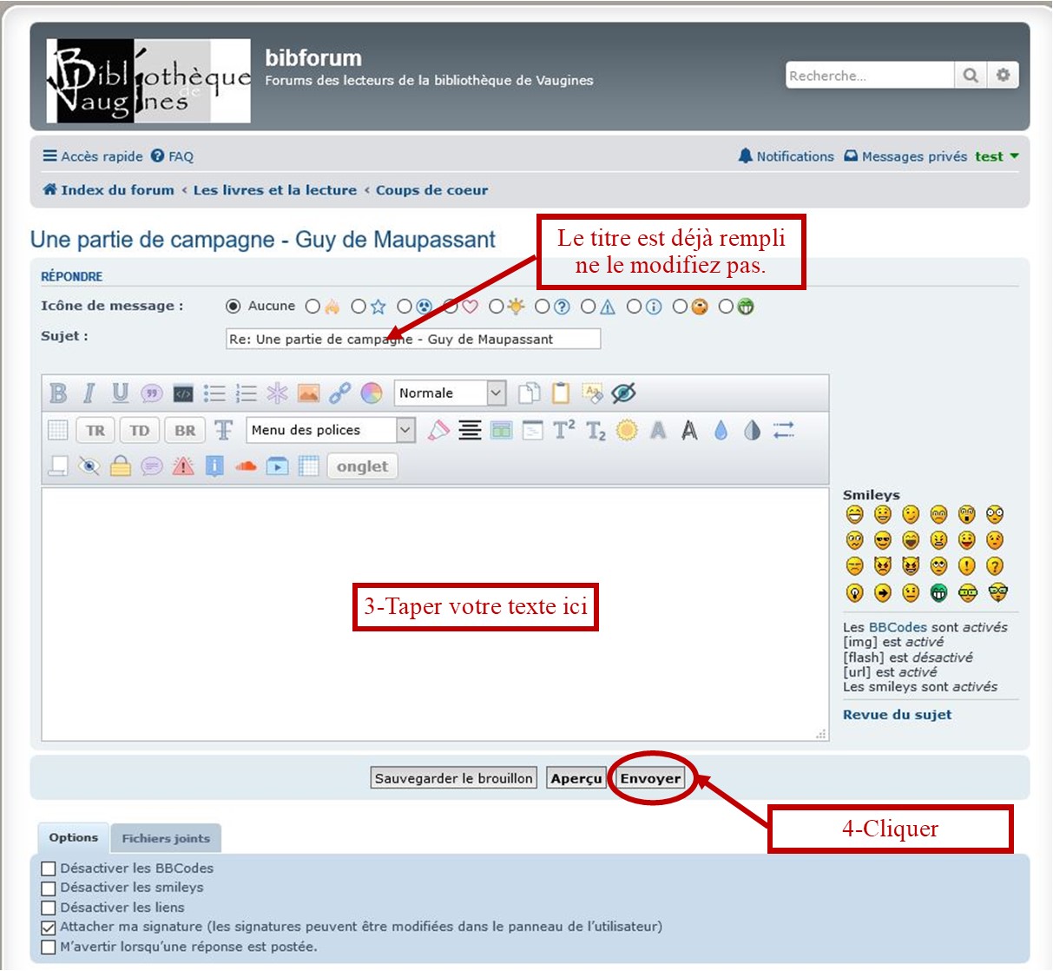Click the padlock icon in the editor toolbar

click(121, 466)
